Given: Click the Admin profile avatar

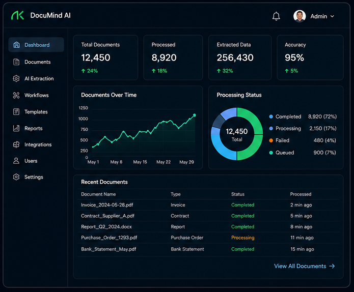Looking at the screenshot, I should pyautogui.click(x=299, y=16).
